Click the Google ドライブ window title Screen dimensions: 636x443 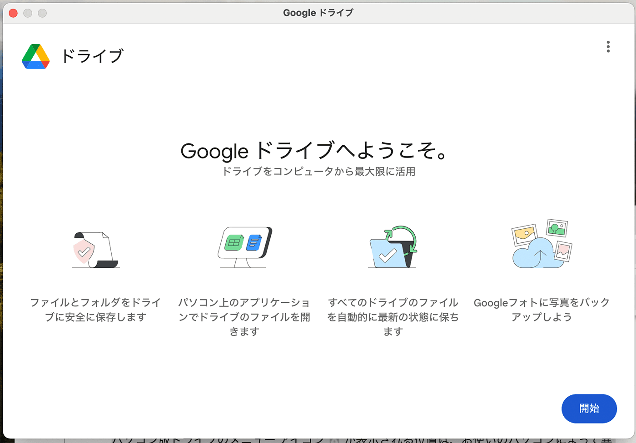point(318,13)
